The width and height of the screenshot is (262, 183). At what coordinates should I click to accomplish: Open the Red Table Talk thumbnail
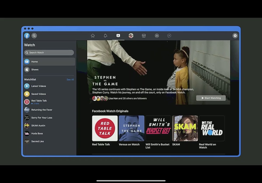(x=105, y=128)
